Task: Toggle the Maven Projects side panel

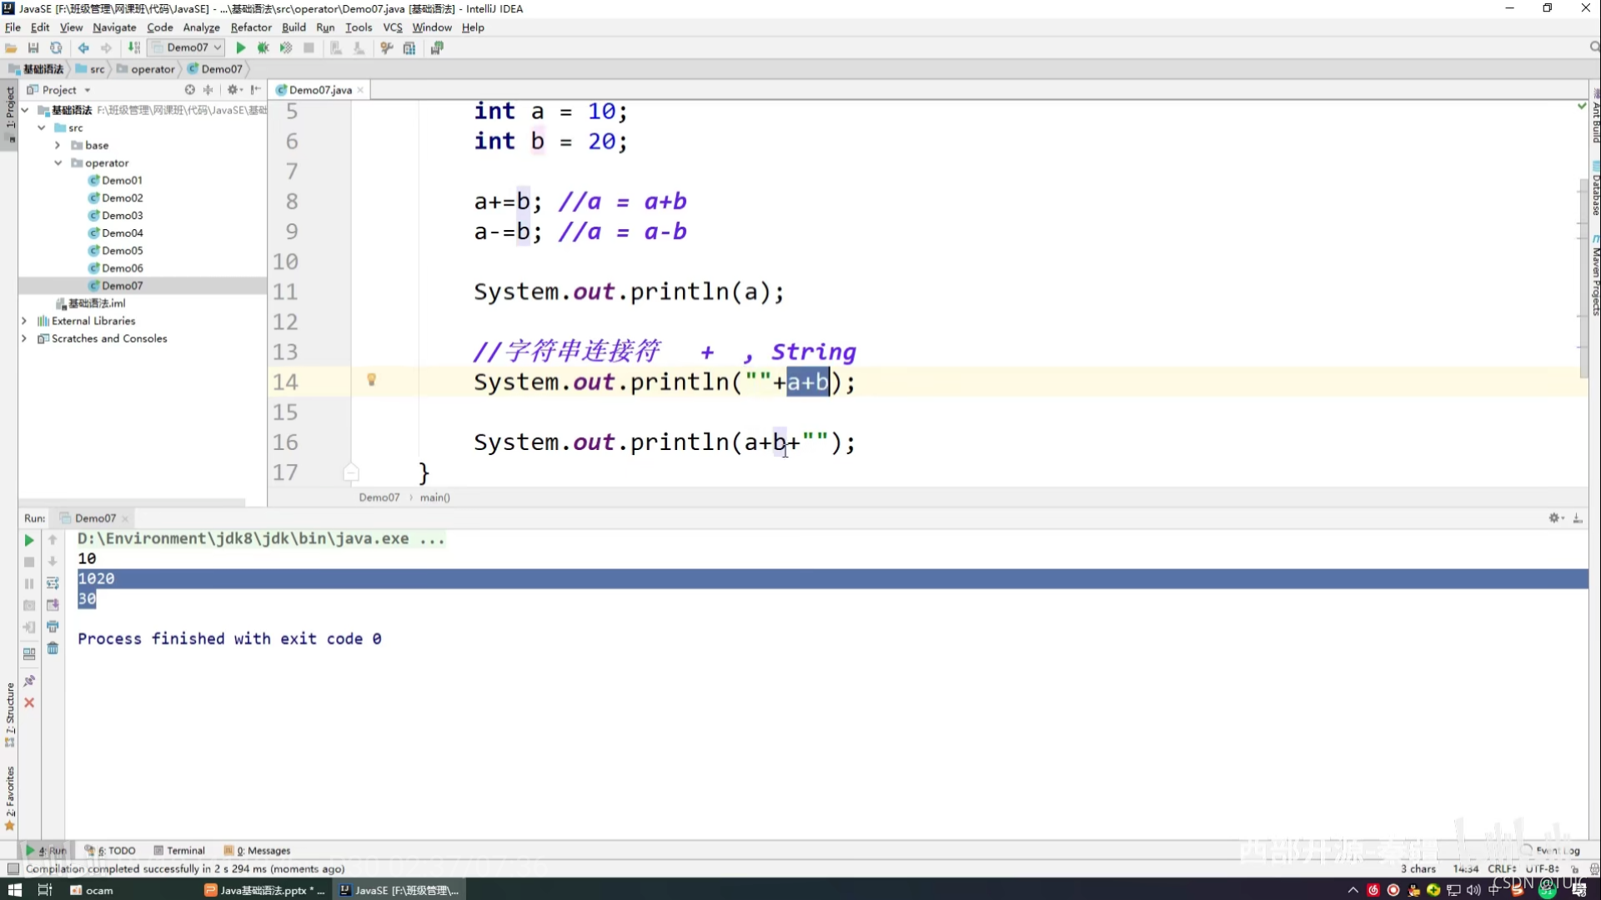Action: tap(1595, 277)
